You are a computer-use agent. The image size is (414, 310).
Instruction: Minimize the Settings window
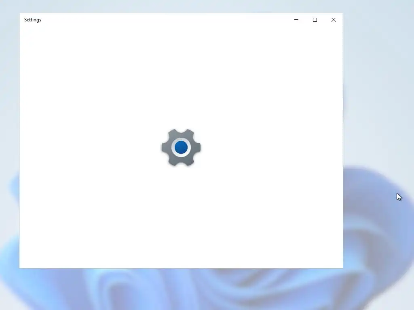(296, 20)
